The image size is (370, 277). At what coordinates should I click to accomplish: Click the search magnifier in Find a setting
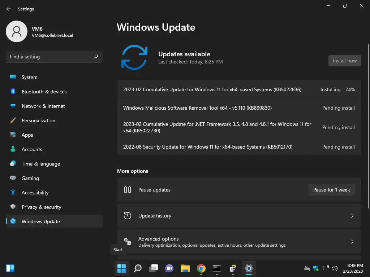click(x=96, y=57)
